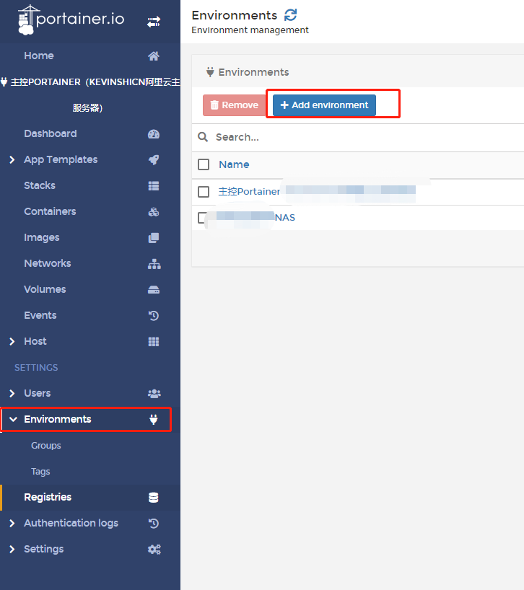
Task: Open the Groups submenu item
Action: click(x=46, y=446)
